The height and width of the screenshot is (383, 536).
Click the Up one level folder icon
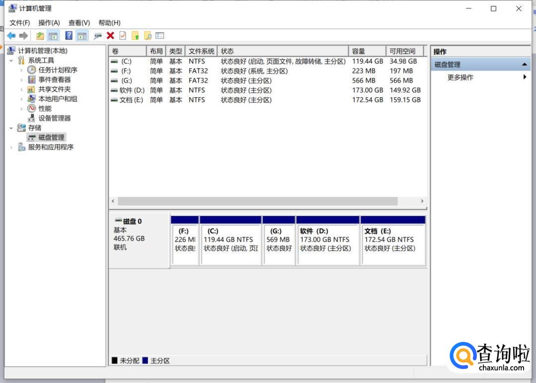(40, 36)
